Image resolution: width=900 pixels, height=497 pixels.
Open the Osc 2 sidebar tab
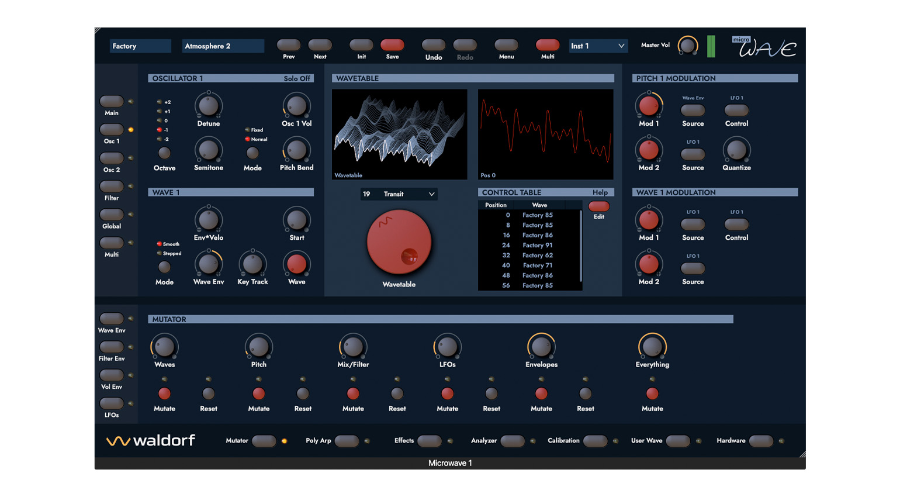click(112, 158)
